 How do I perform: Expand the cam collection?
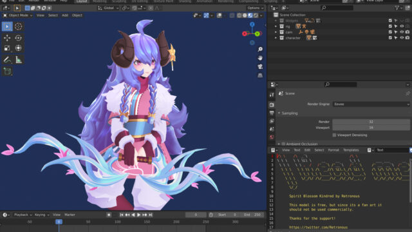[276, 32]
